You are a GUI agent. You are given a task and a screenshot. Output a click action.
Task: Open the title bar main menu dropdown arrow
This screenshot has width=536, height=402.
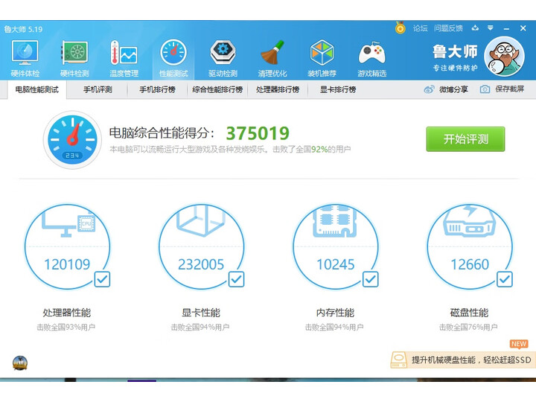pos(491,28)
